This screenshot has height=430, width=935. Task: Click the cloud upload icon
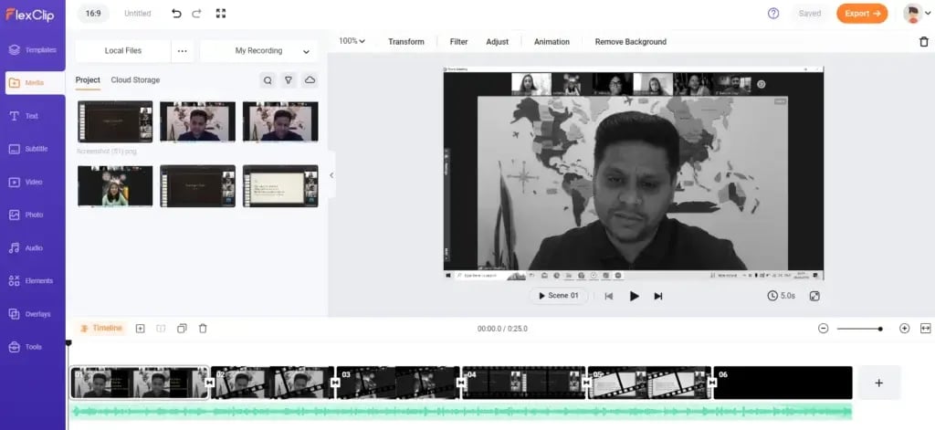coord(310,80)
